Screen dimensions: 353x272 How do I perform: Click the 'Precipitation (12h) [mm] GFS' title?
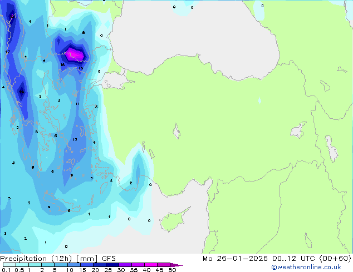pyautogui.click(x=58, y=259)
